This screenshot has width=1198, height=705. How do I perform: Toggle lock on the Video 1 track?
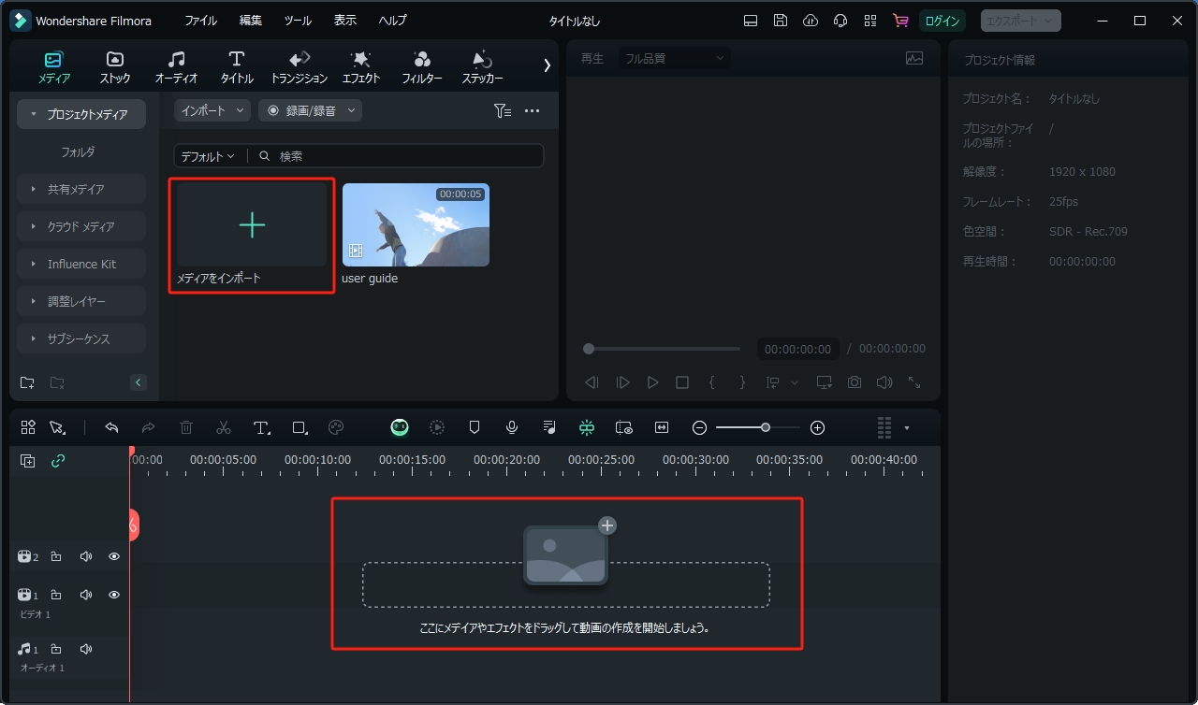56,595
